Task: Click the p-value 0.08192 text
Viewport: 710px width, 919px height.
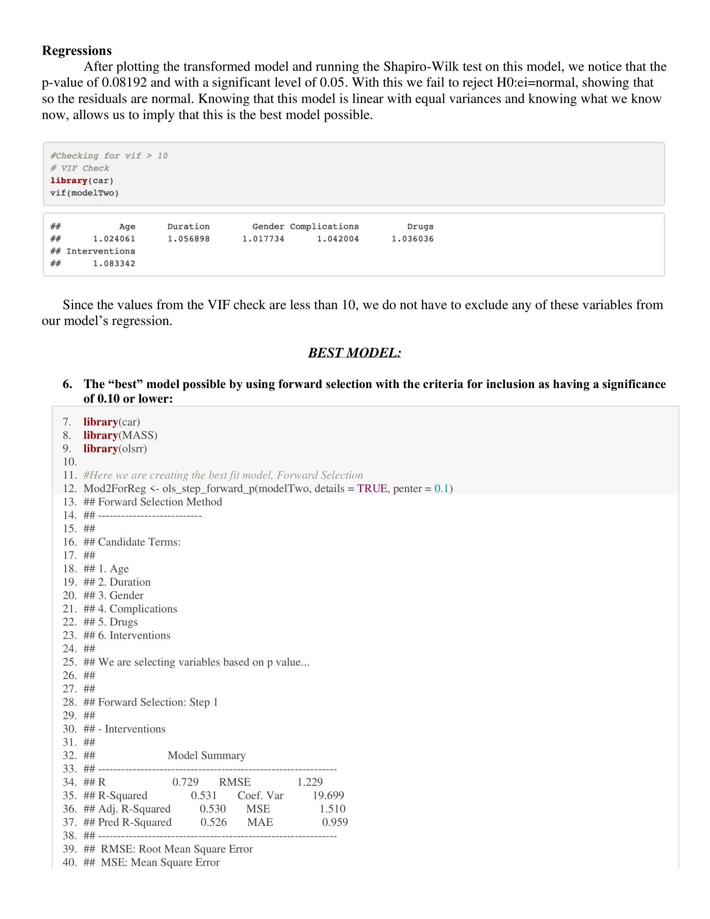Action: tap(124, 82)
